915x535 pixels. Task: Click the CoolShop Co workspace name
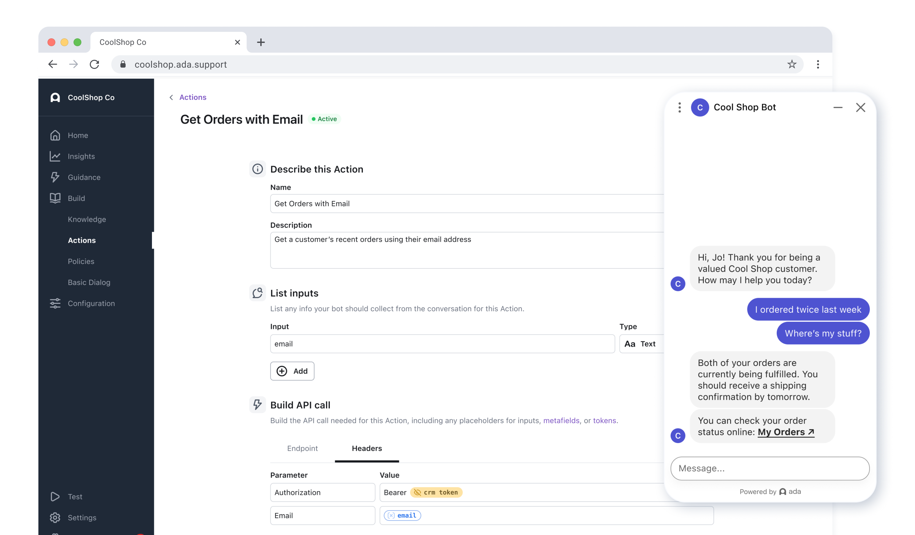pos(91,97)
